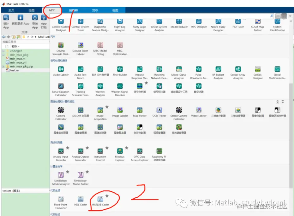The height and width of the screenshot is (216, 294).
Task: Expand the codegen folder
Action: point(3,51)
